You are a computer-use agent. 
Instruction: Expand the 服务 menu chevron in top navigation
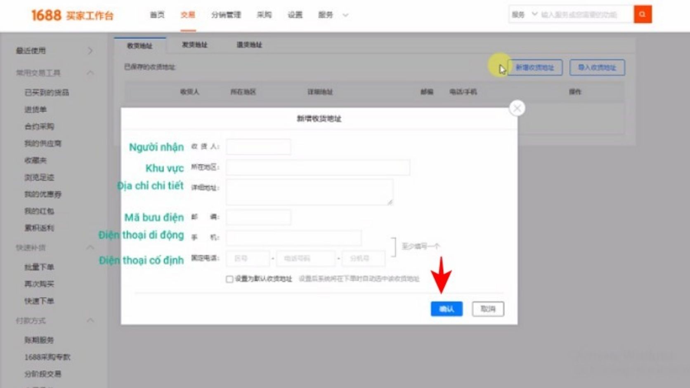pyautogui.click(x=345, y=15)
